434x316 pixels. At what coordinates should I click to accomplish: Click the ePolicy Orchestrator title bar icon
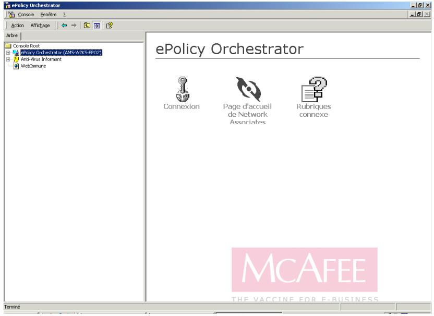(8, 5)
